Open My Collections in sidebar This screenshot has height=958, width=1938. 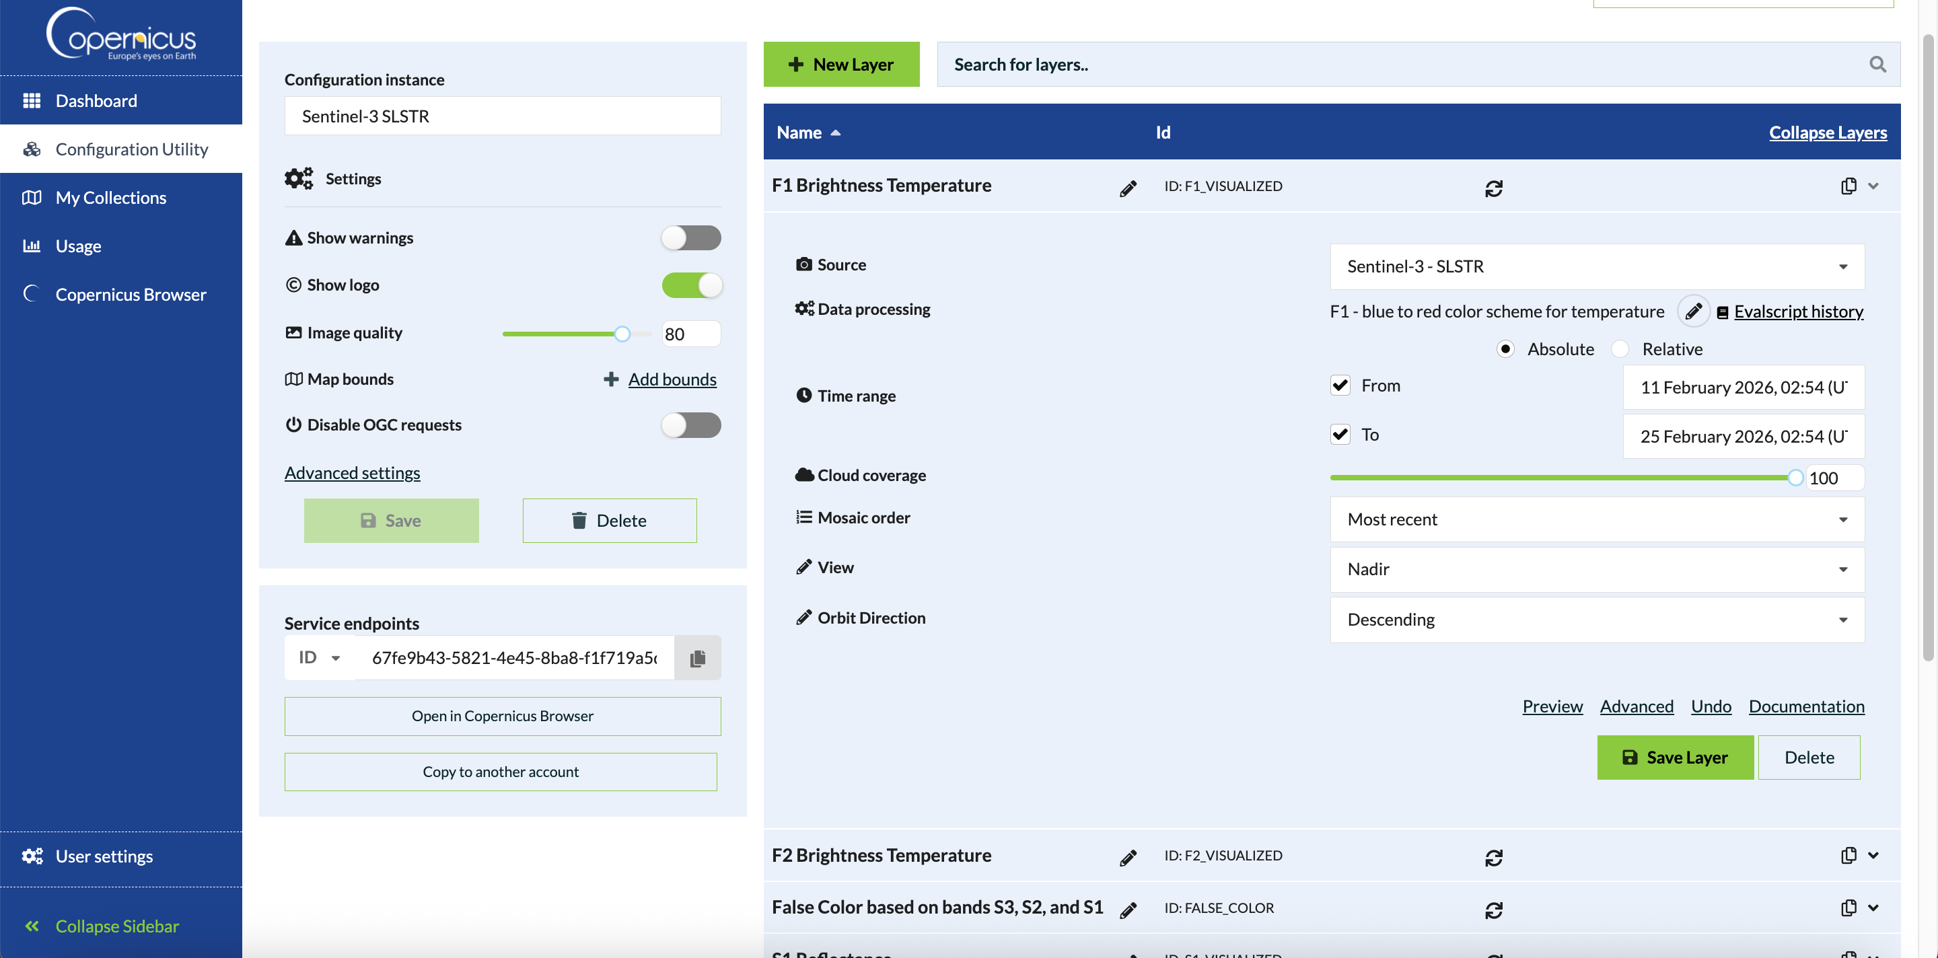(110, 198)
